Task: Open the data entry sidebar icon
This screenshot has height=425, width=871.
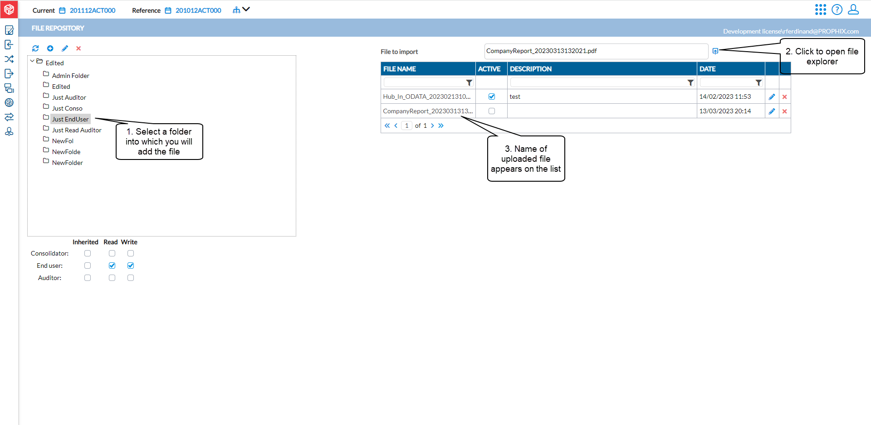Action: tap(9, 30)
